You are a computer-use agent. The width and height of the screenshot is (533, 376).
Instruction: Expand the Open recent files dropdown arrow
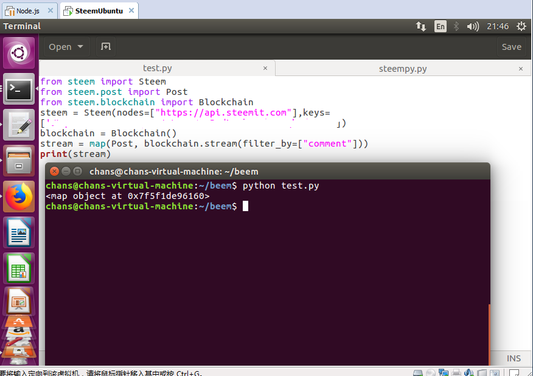80,47
